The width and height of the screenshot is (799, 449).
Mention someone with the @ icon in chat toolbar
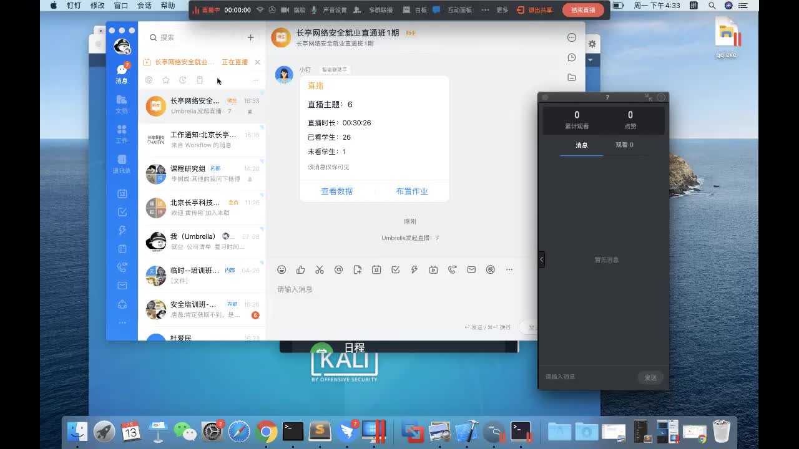[338, 269]
